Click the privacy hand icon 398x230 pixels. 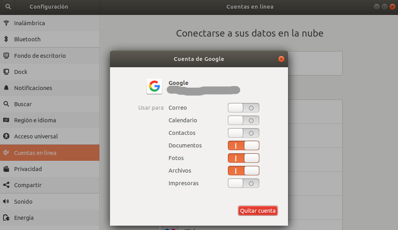(6, 169)
